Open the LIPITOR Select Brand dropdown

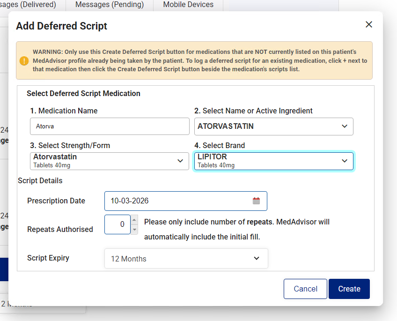point(274,161)
